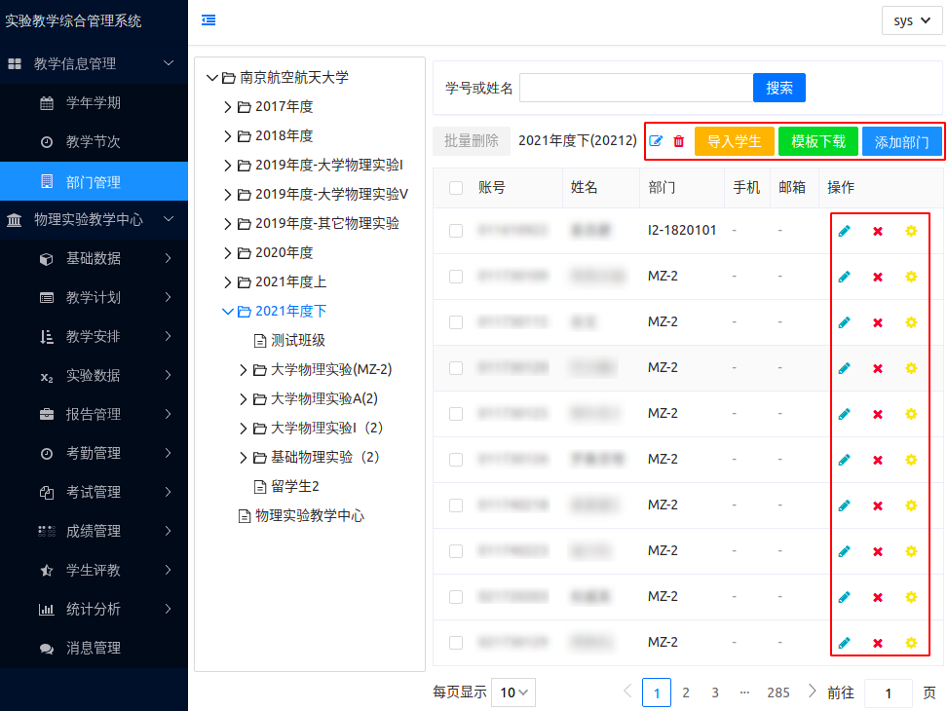Click the yellow gear icon in last row
This screenshot has width=948, height=711.
click(911, 643)
